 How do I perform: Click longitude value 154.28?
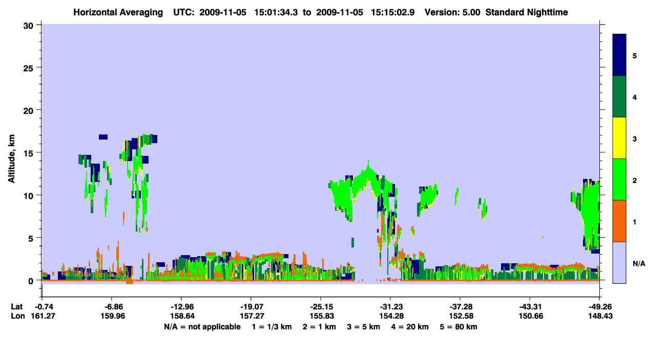coord(390,316)
